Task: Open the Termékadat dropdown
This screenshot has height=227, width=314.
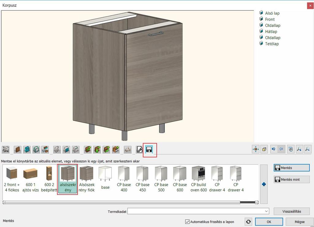Action: click(266, 211)
